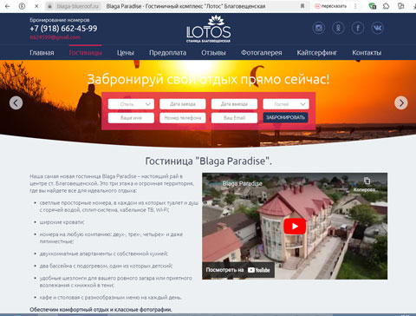Open the Instagram social icon
Viewport: 416px width, 316px height.
(319, 28)
